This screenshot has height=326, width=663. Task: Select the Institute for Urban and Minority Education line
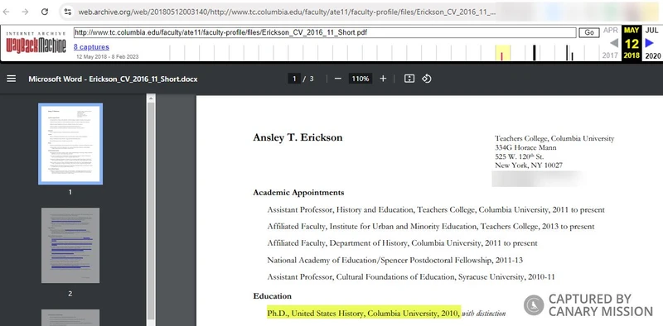pyautogui.click(x=431, y=227)
